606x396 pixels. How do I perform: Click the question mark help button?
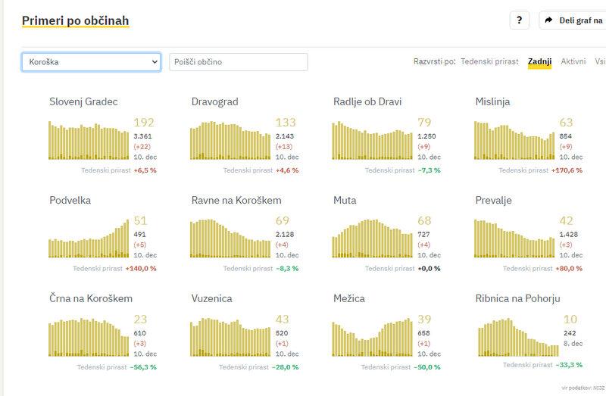click(x=519, y=20)
